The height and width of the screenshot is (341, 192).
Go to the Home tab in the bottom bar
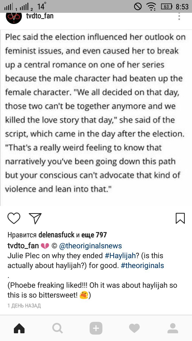point(19,328)
